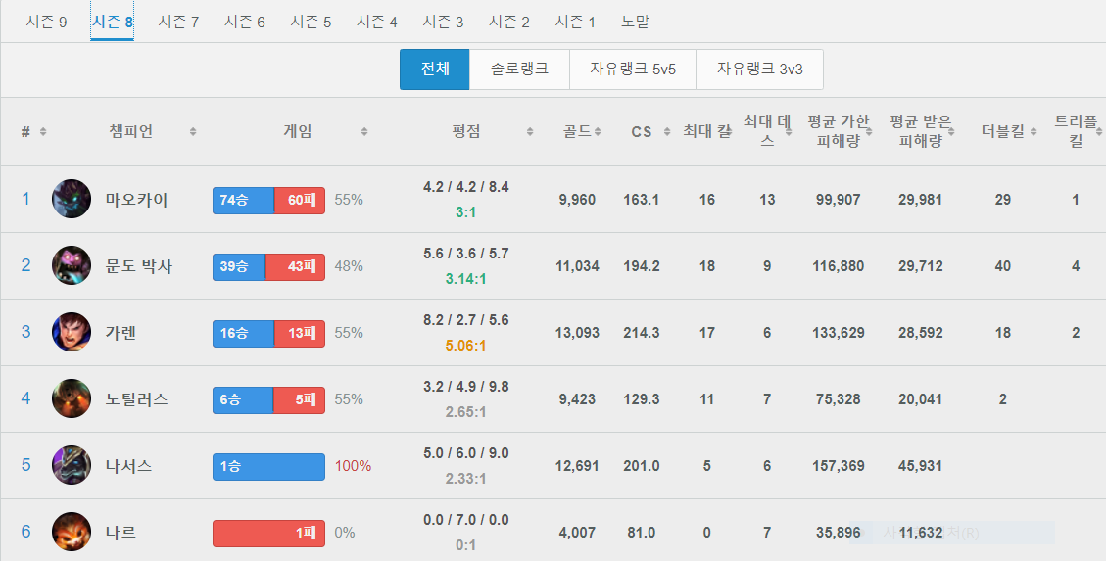Click the 100% win rate text
Image resolution: width=1106 pixels, height=561 pixels.
click(353, 466)
